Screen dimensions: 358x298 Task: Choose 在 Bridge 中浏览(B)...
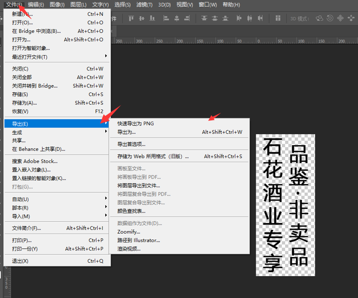[x=57, y=31]
